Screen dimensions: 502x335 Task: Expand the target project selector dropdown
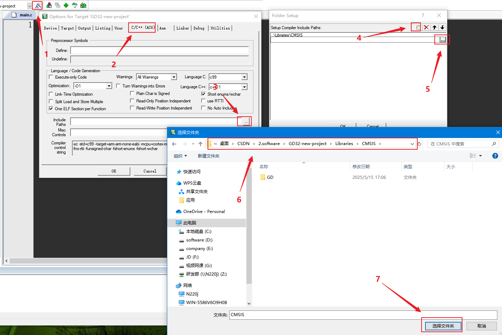30,6
